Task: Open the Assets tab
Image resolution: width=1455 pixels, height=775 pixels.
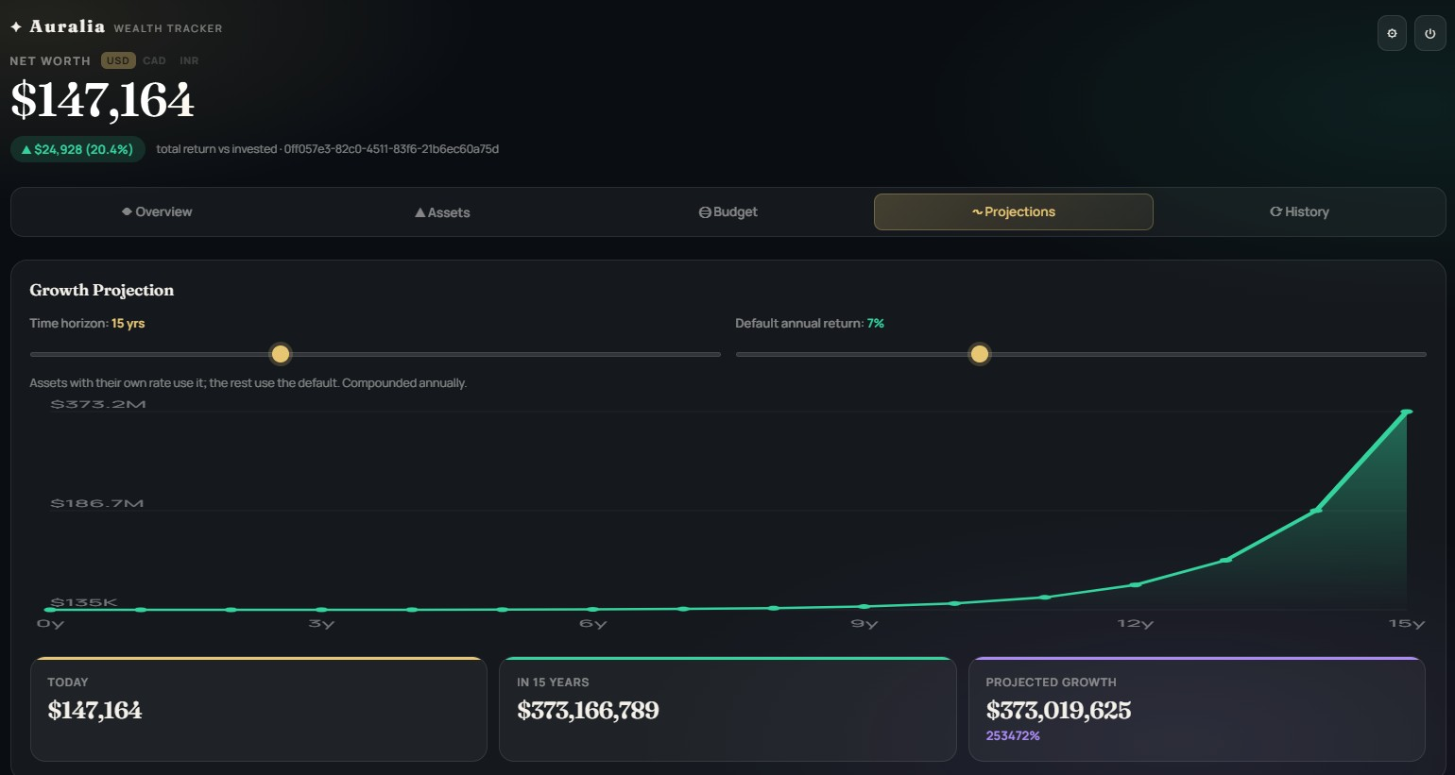Action: tap(442, 211)
